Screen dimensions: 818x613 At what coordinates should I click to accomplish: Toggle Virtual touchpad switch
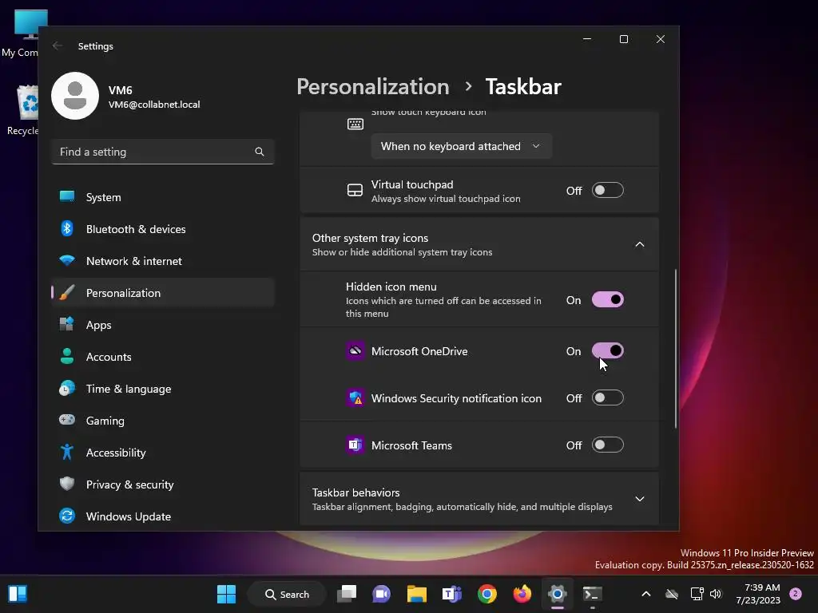pos(607,190)
